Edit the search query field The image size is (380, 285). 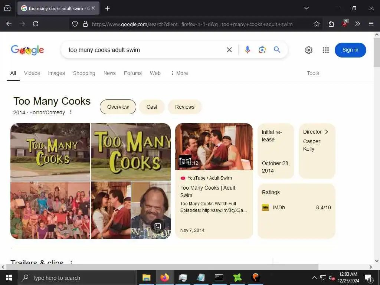point(145,50)
